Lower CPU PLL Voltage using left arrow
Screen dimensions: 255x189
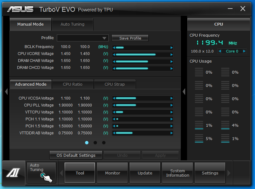click(114, 105)
